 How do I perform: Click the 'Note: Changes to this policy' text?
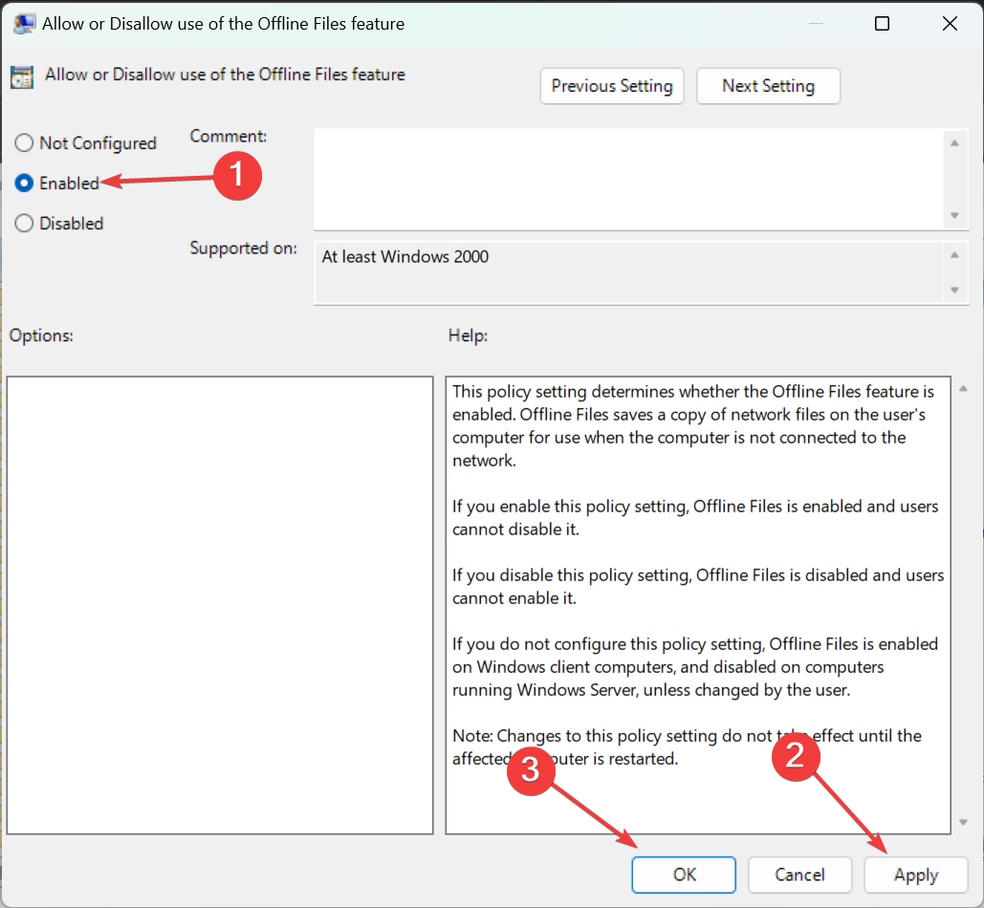(688, 746)
